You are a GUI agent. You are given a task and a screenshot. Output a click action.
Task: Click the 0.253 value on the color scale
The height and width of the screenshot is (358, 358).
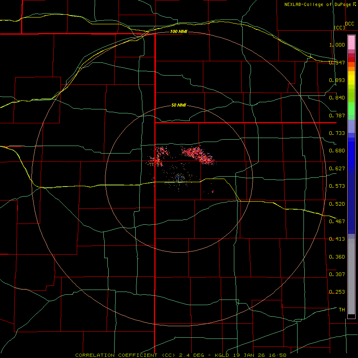click(x=337, y=292)
